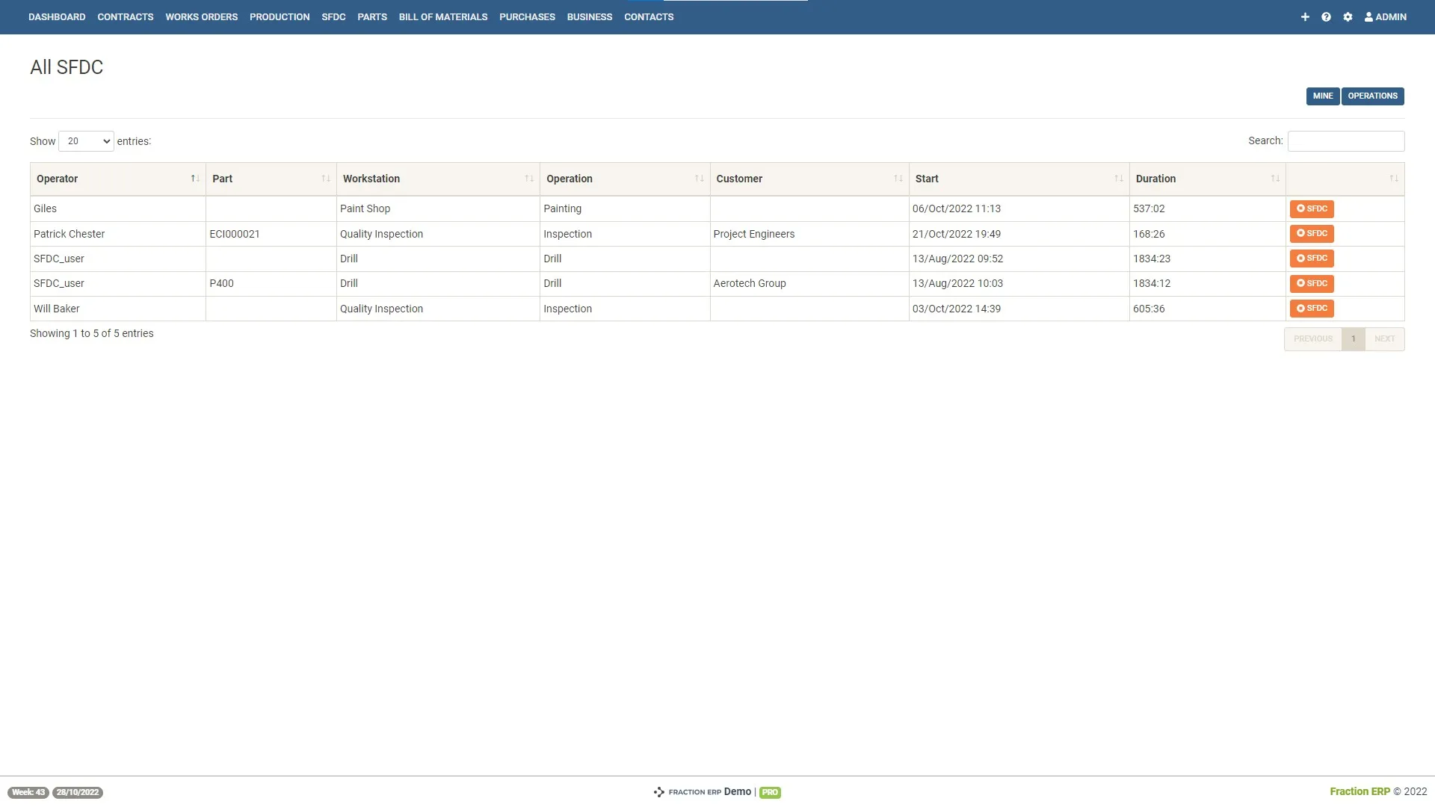Open the Production menu
Screen dimensions: 1435x807
click(x=280, y=16)
